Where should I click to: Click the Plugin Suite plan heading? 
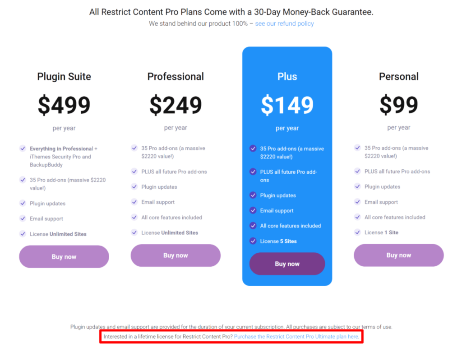[x=64, y=76]
